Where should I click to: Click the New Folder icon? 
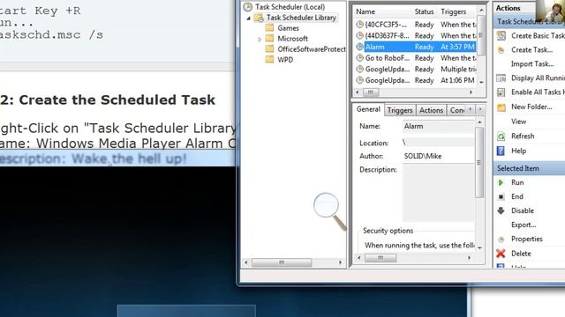501,107
